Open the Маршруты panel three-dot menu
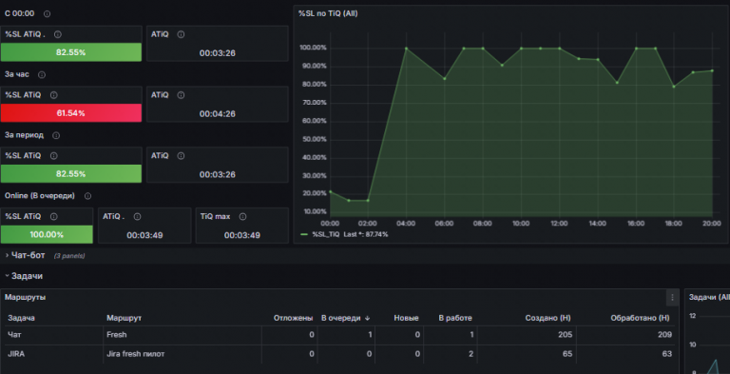Viewport: 730px width, 374px height. pos(672,297)
